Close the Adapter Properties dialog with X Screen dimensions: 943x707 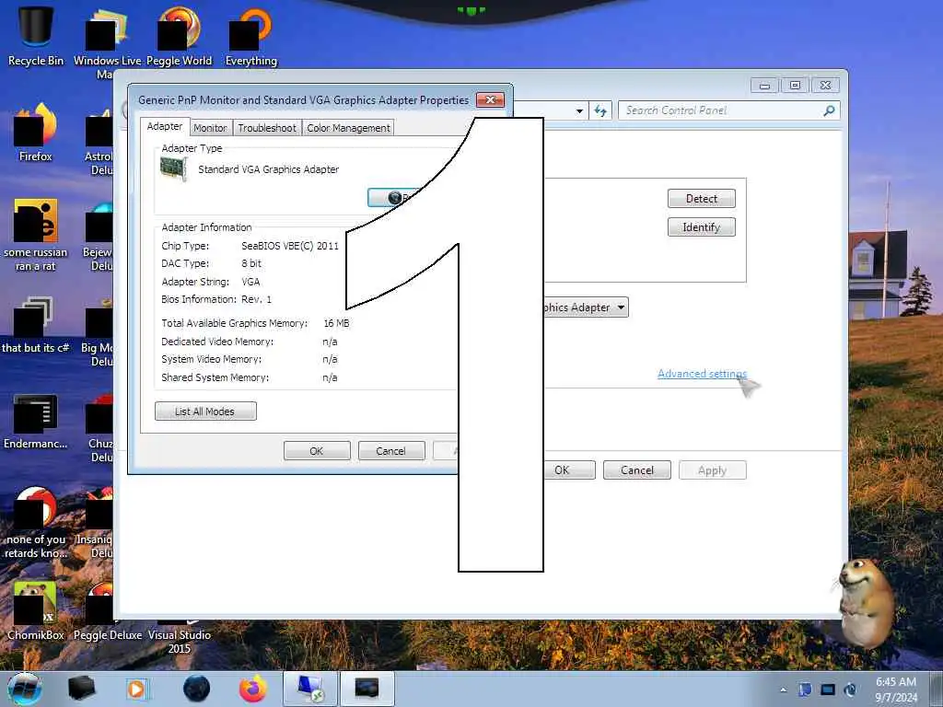click(x=490, y=99)
